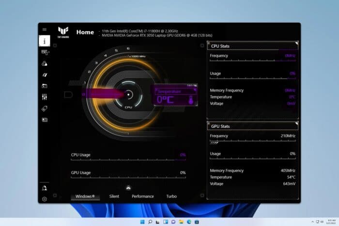The image size is (339, 226).
Task: Open the Devices page from sidebar
Action: tap(45, 52)
